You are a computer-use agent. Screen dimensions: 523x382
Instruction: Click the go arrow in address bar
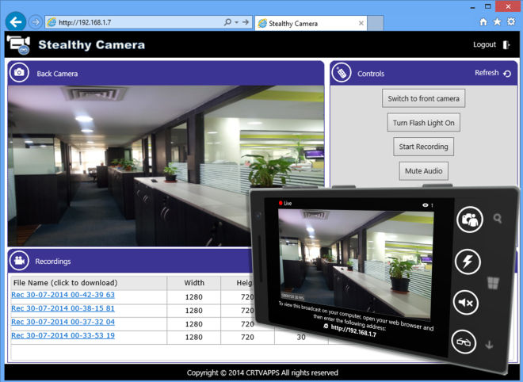pyautogui.click(x=246, y=22)
